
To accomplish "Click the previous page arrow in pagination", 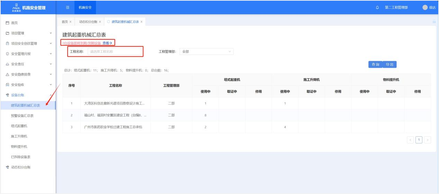I will (x=410, y=140).
